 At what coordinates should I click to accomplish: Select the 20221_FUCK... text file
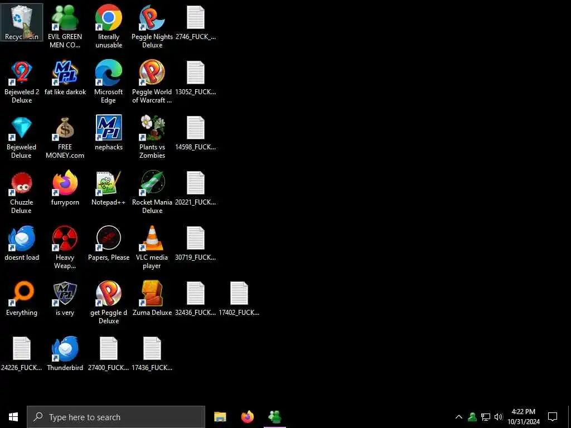[196, 188]
